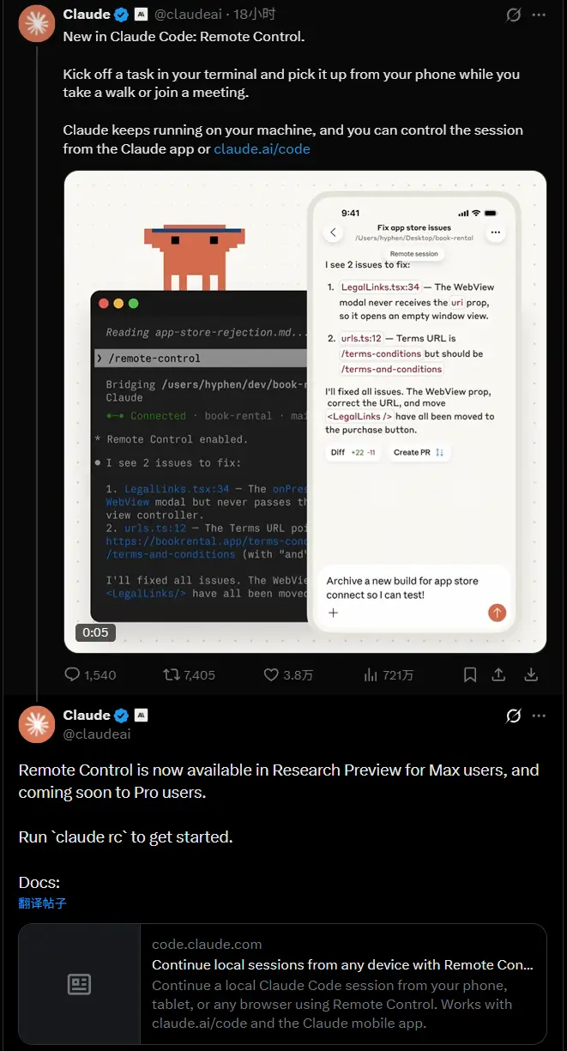Click the Anthropic affiliation badge on second post

(142, 716)
